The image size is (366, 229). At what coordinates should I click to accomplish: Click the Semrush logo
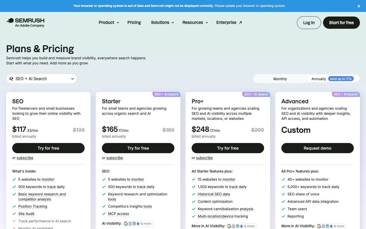(25, 22)
